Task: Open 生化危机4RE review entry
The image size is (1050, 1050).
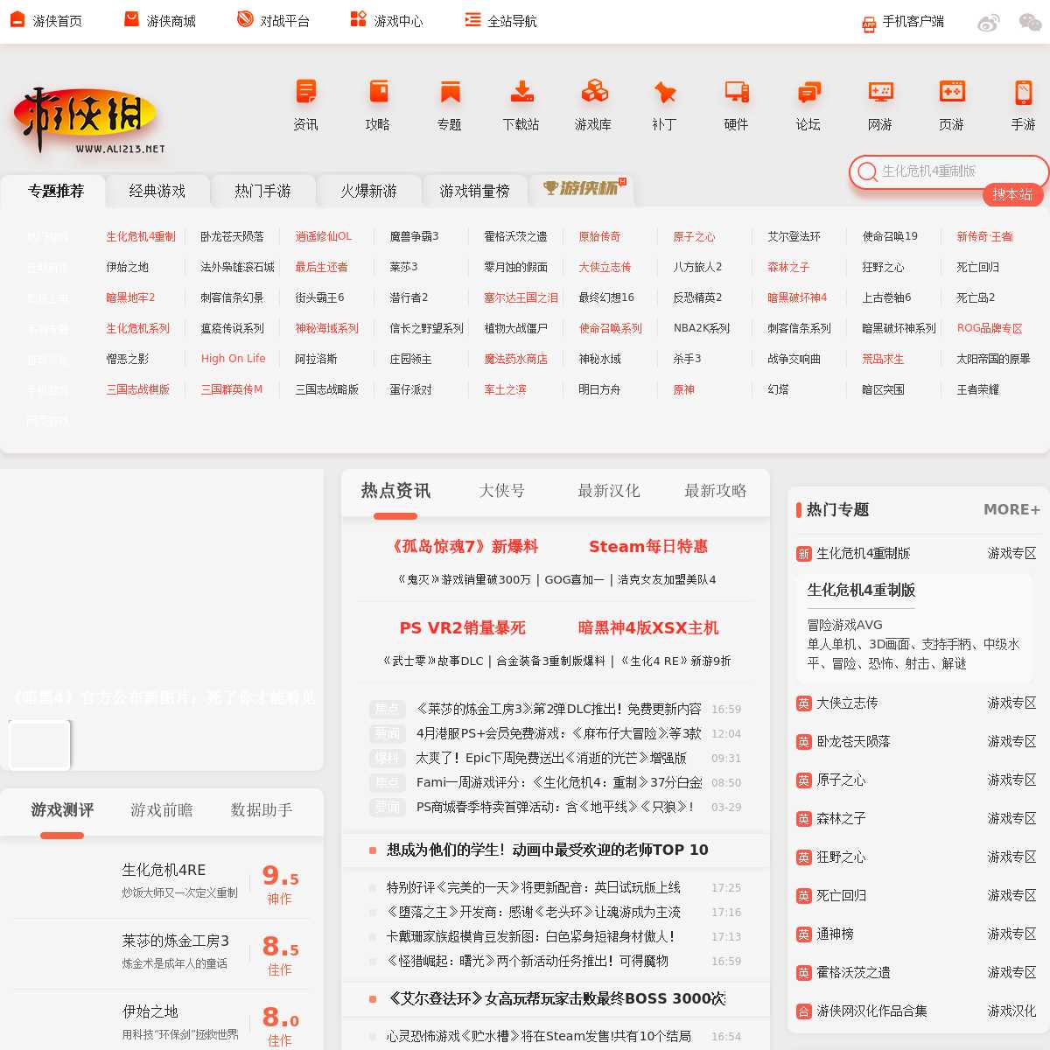Action: (x=164, y=883)
